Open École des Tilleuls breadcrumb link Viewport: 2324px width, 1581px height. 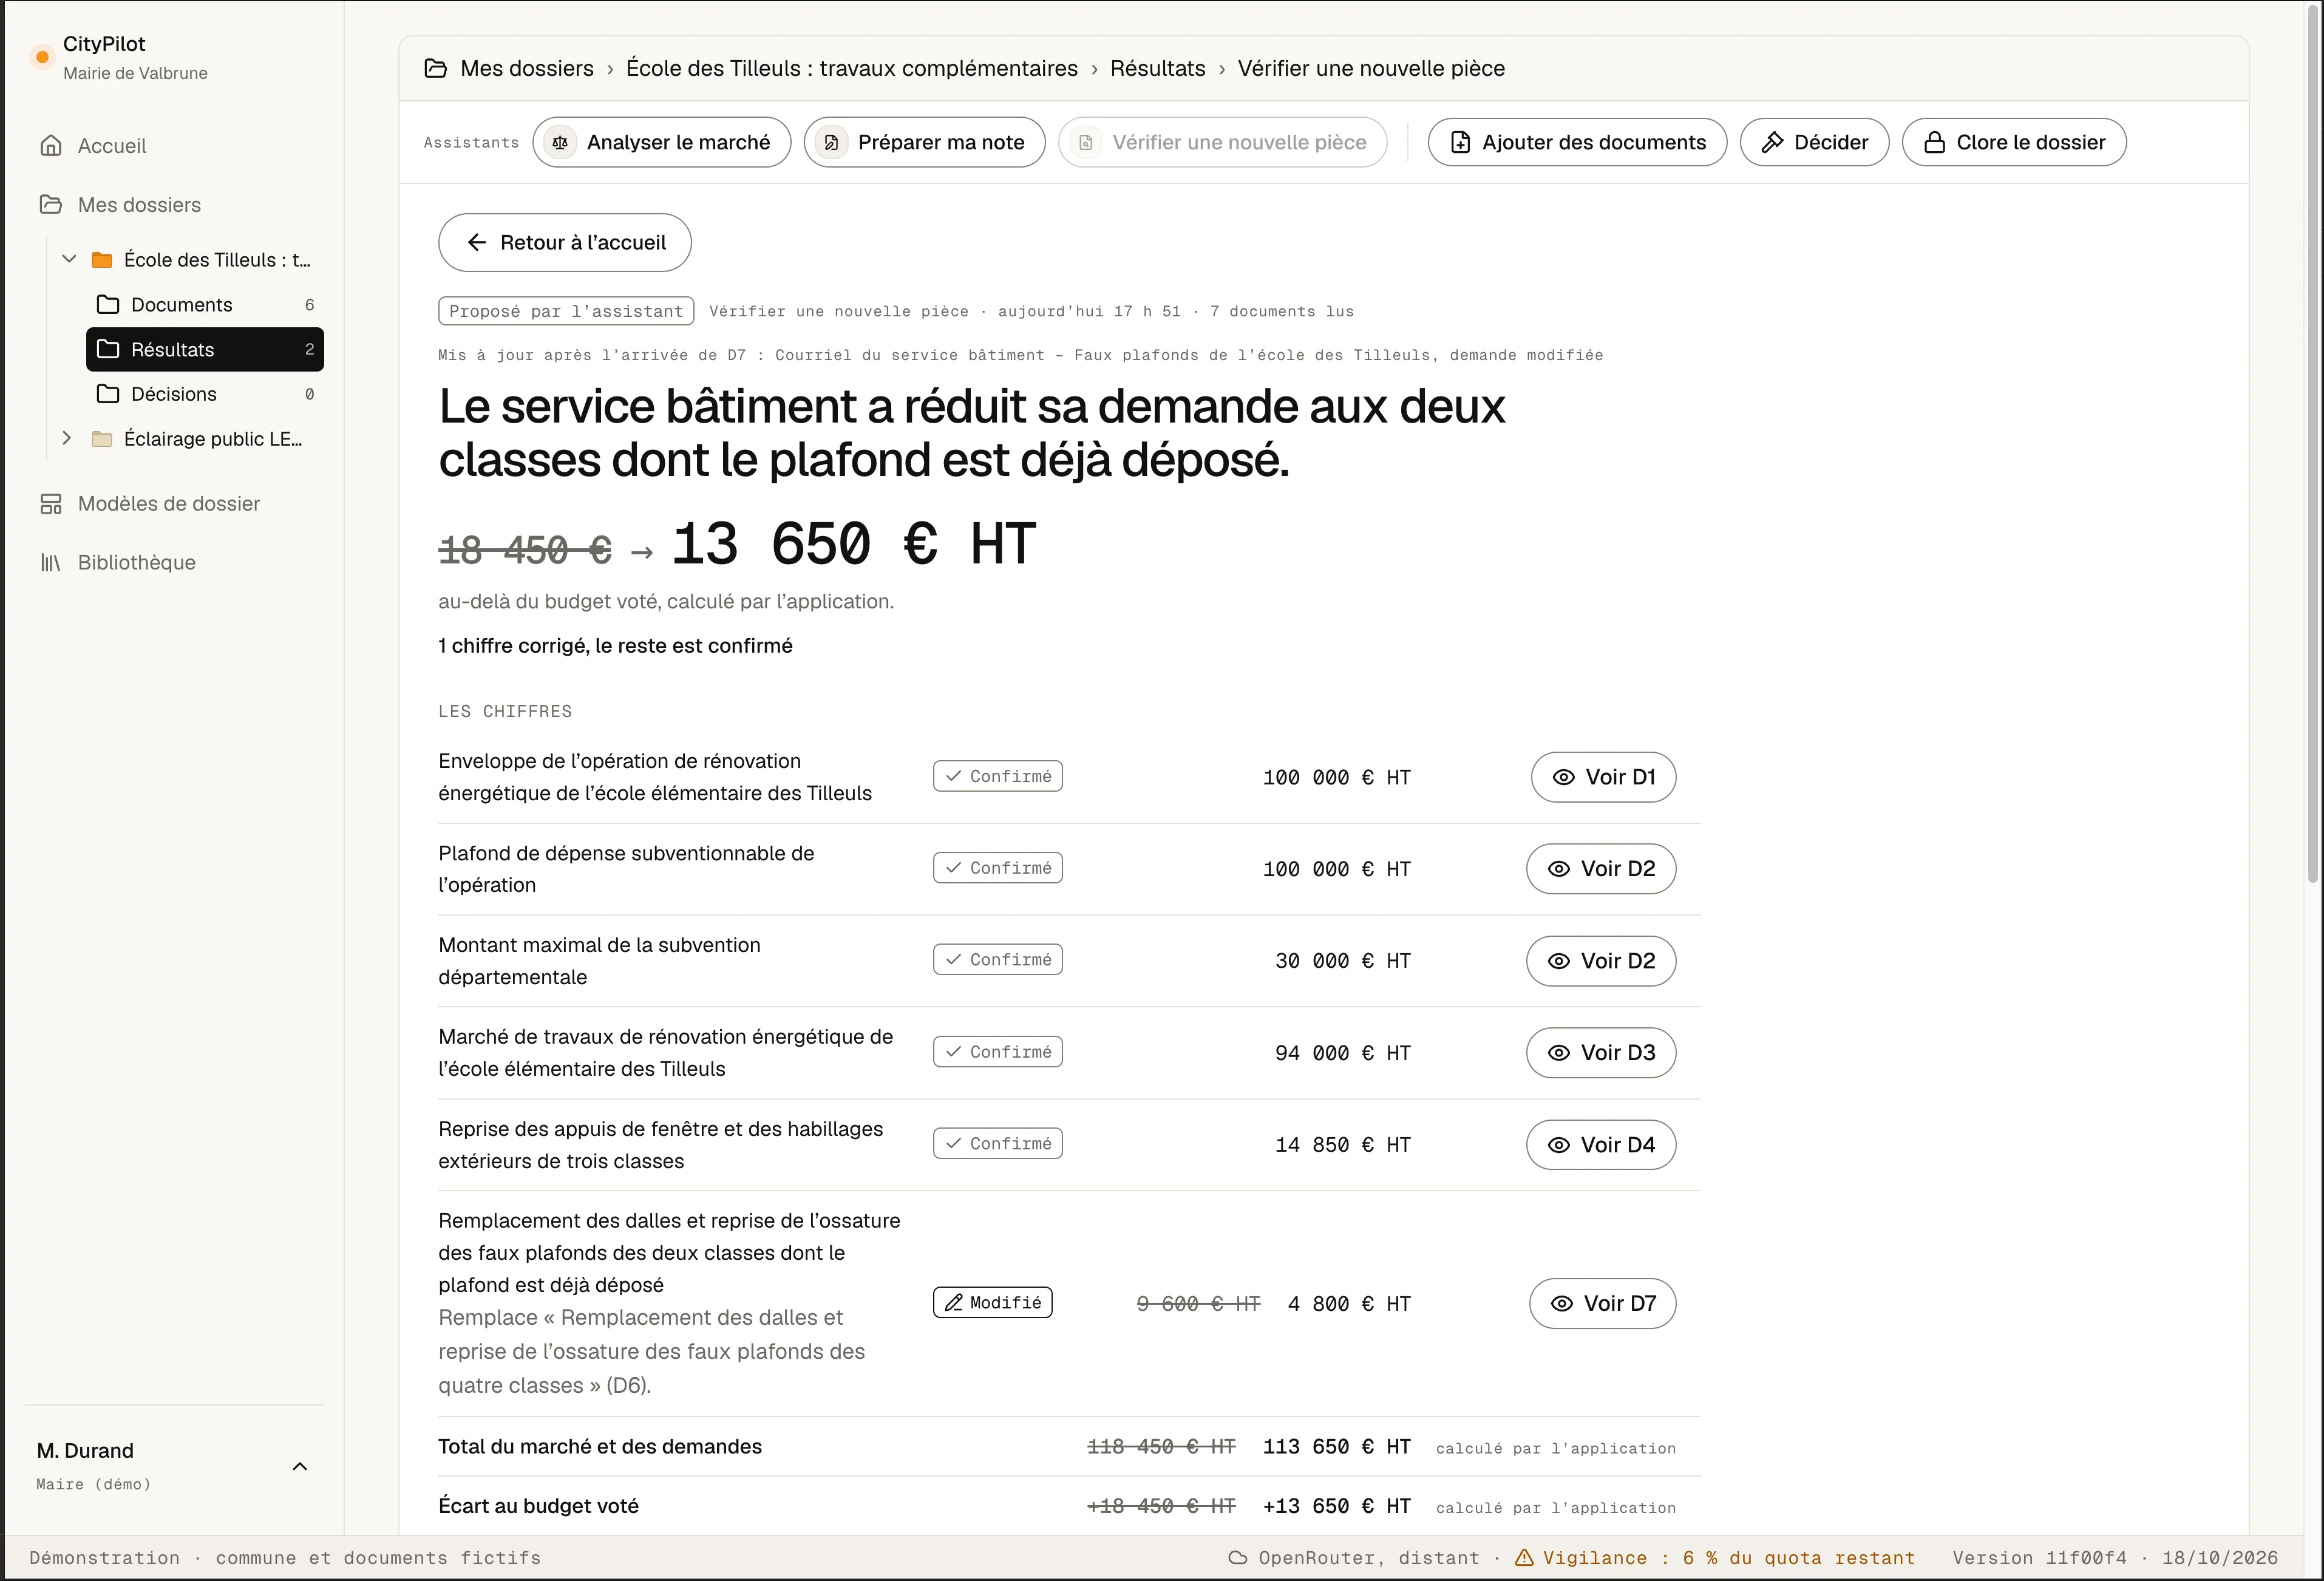852,68
